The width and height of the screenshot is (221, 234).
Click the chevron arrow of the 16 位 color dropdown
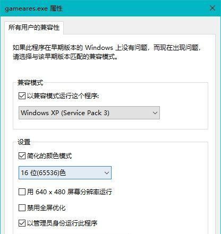tap(107, 173)
